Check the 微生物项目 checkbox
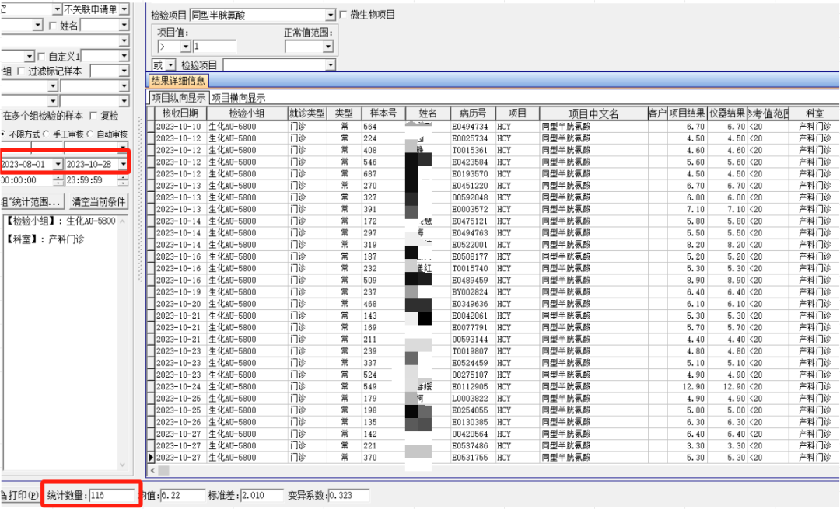 344,15
